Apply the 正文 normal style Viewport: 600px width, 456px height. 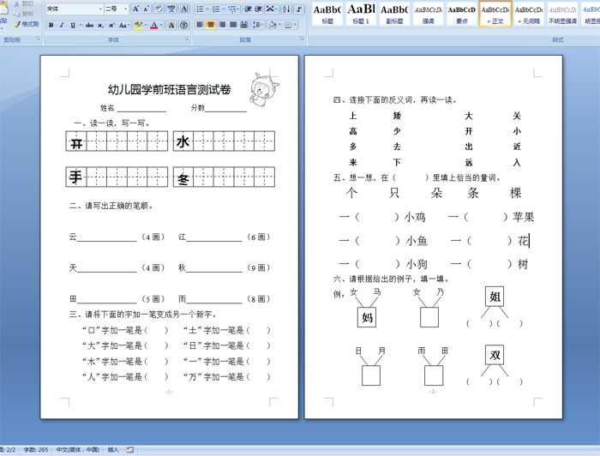495,15
